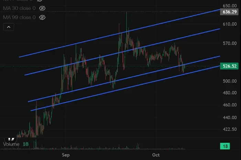241x160 pixels.
Task: Collapse the indicator legend with the chevron button
Action: 9,27
